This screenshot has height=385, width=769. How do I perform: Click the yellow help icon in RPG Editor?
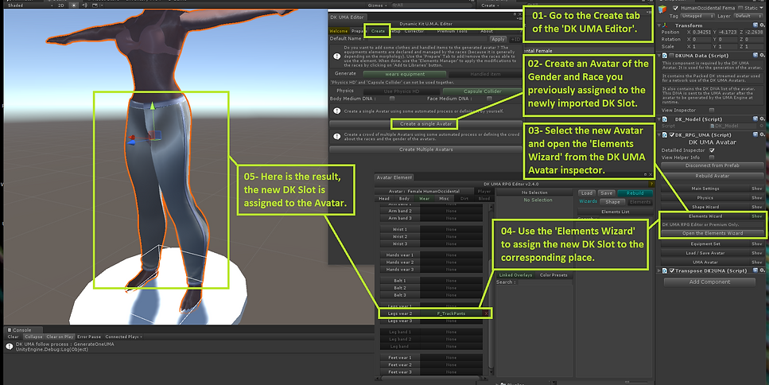pos(651,184)
